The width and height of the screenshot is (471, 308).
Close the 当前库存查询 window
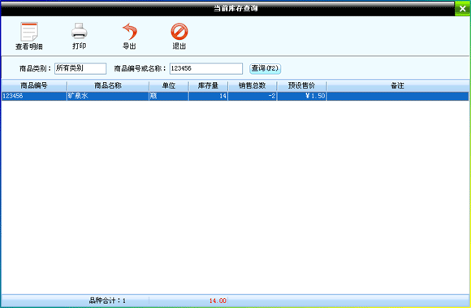coord(462,8)
